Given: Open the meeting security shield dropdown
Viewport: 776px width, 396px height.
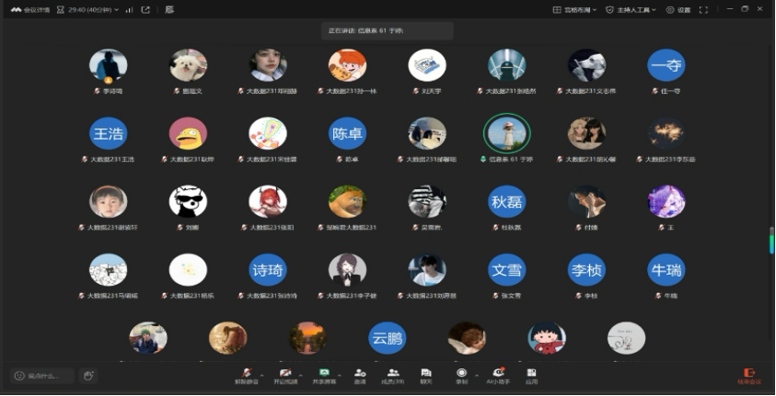Looking at the screenshot, I should (x=609, y=9).
